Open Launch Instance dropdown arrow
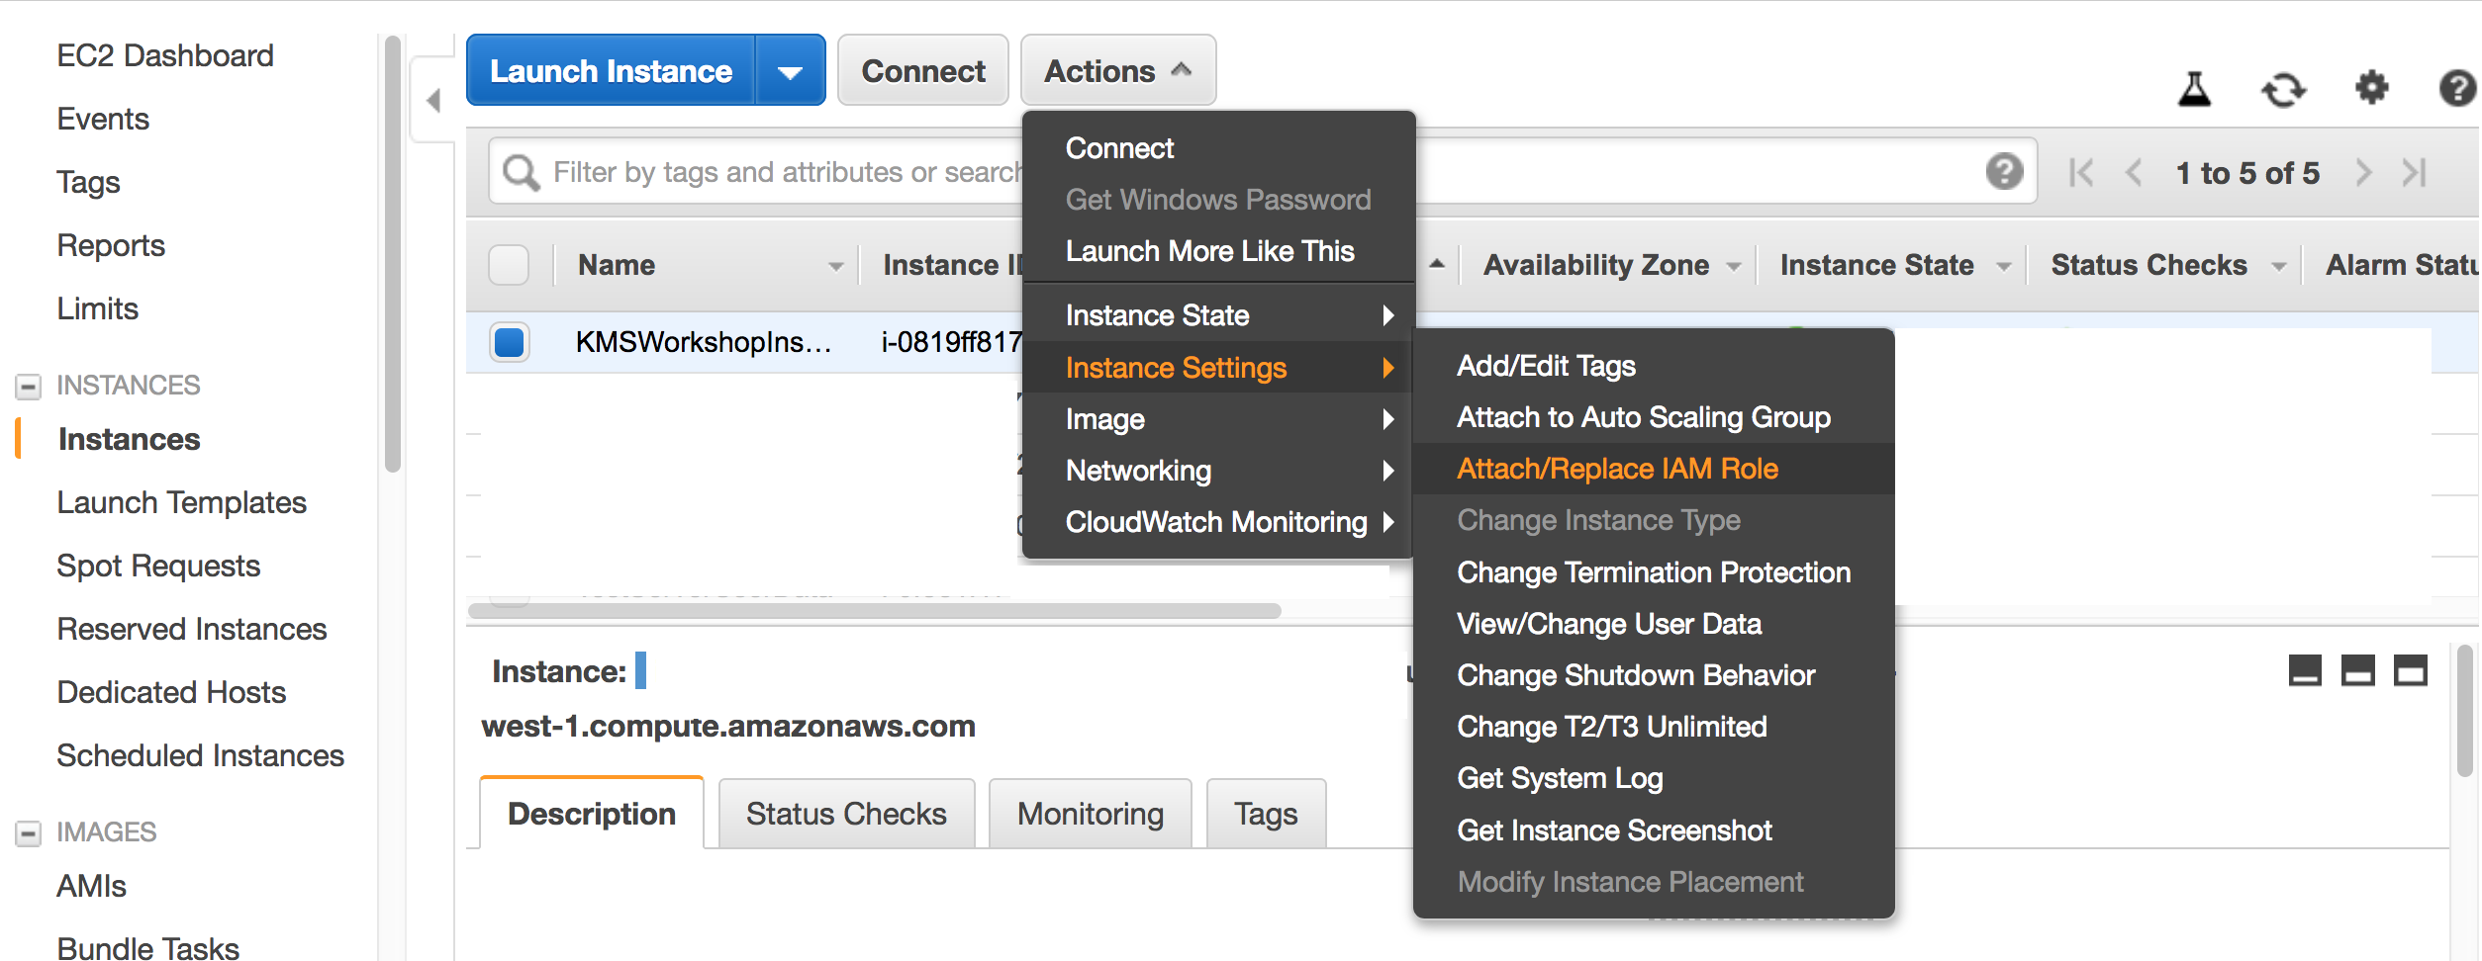2482x961 pixels. (x=790, y=71)
